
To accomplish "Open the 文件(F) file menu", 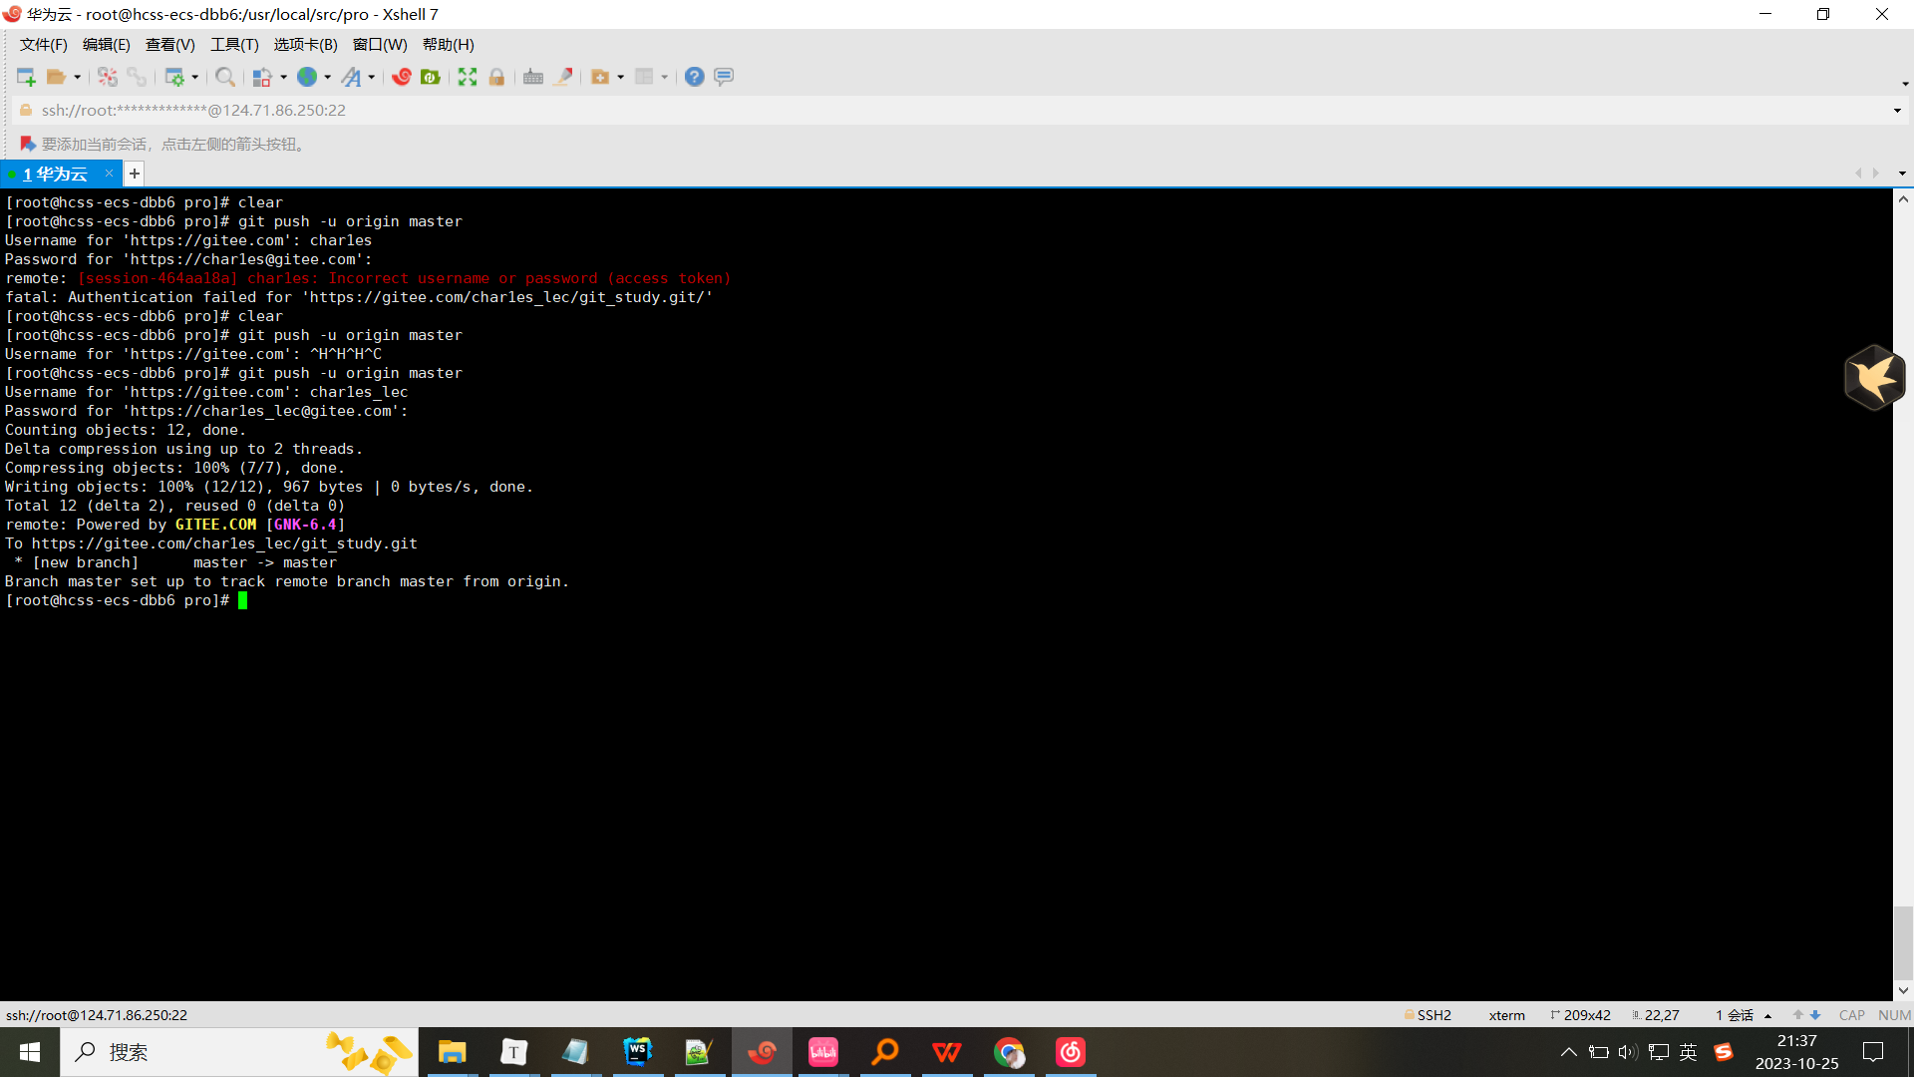I will pyautogui.click(x=44, y=44).
